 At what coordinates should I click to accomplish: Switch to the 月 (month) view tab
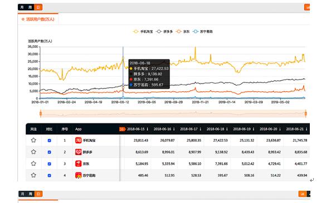pos(22,7)
